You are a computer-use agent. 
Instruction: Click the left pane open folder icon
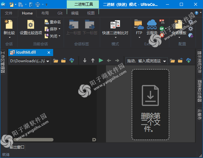click(56, 61)
